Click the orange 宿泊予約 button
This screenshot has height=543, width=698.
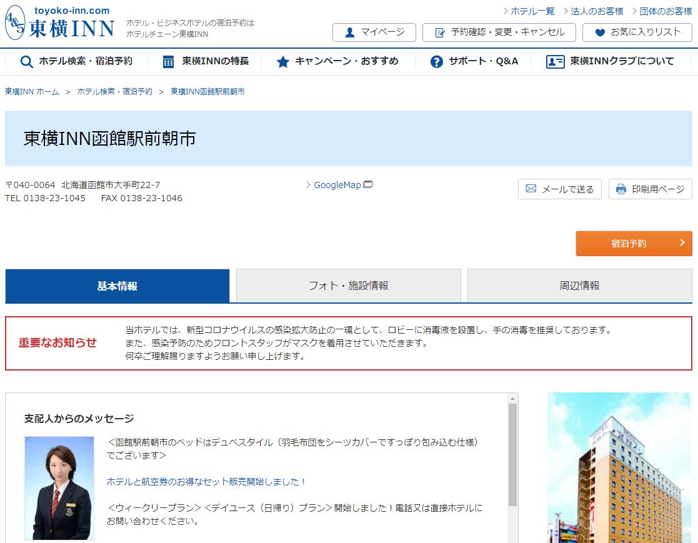click(x=634, y=244)
